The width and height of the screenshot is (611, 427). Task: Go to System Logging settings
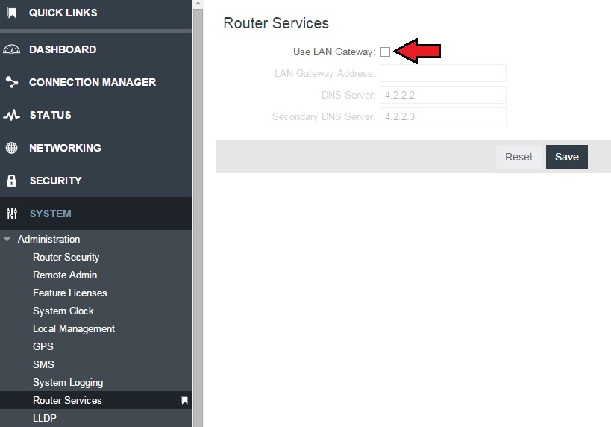click(x=68, y=382)
